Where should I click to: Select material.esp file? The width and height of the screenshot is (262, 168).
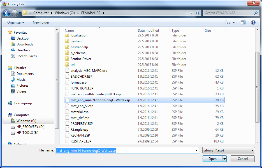(x=144, y=112)
